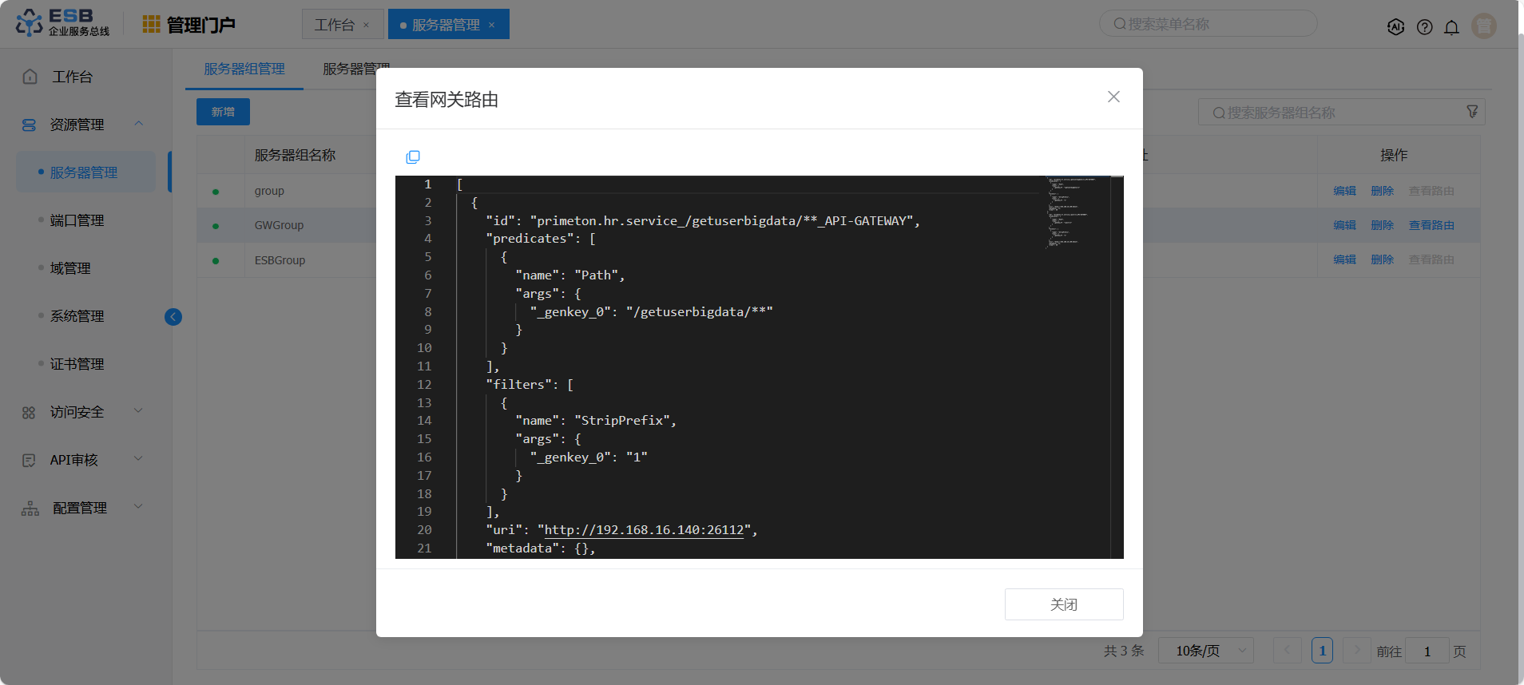This screenshot has width=1524, height=685.
Task: Click the 新增 button
Action: click(223, 112)
